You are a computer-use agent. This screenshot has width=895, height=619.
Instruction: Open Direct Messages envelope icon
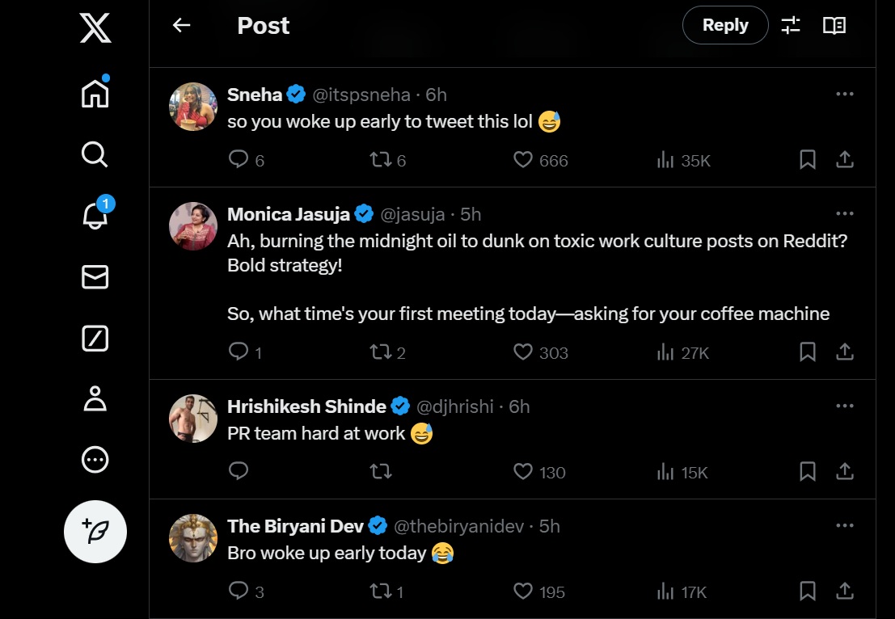[x=95, y=277]
